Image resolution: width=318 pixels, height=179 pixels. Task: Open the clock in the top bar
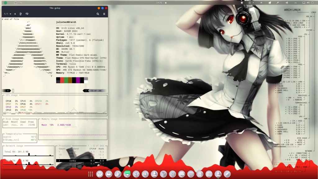[x=159, y=2]
